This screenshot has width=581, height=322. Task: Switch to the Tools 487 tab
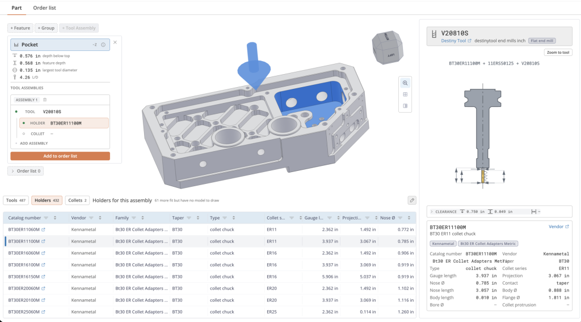click(16, 200)
